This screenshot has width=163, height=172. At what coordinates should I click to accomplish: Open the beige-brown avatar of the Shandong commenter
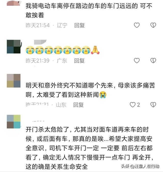pos(13,81)
